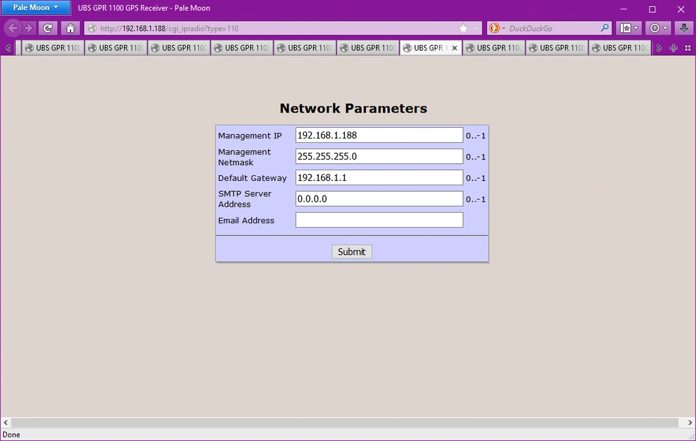Switch to the last visible UBS GPR 1100 tab
The width and height of the screenshot is (696, 441).
click(620, 48)
